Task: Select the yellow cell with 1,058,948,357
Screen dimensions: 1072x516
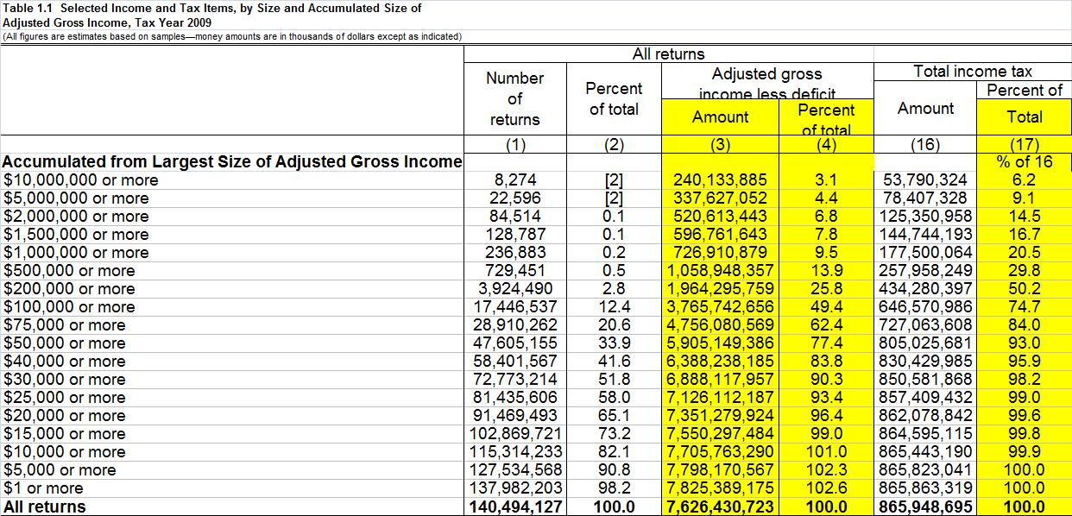Action: click(x=720, y=271)
